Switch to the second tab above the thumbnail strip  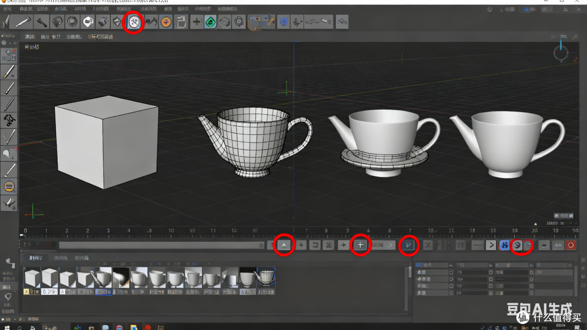pos(61,258)
